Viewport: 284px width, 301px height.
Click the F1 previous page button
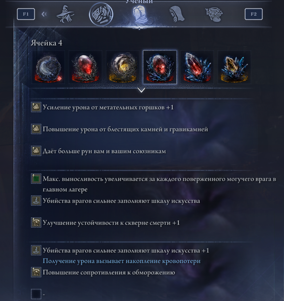[26, 14]
